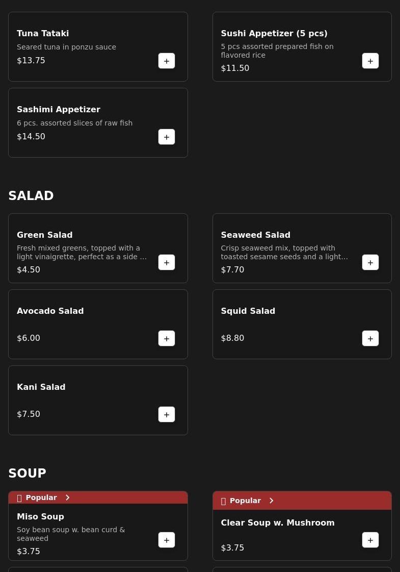Viewport: 400px width, 572px height.
Task: Open Tuna Tataki item title
Action: [43, 33]
